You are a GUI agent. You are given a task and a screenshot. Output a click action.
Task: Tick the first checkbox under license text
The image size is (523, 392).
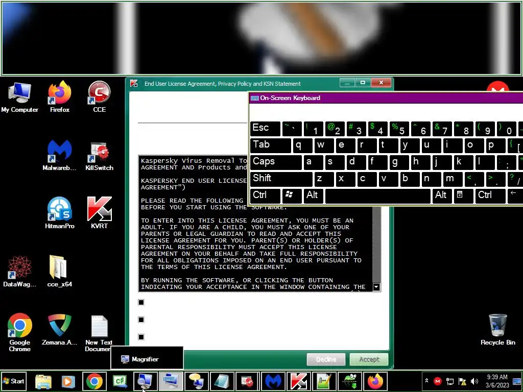point(141,302)
